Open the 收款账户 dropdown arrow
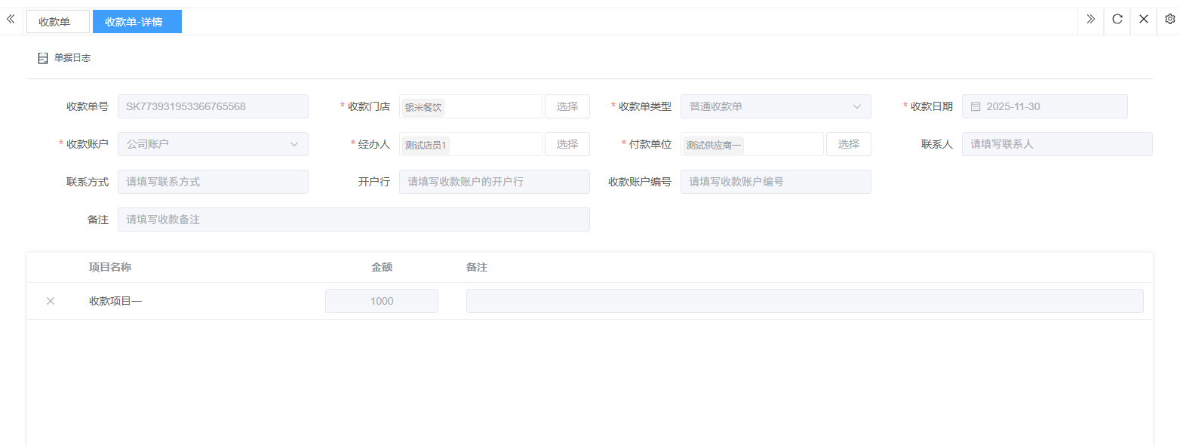The image size is (1180, 445). pyautogui.click(x=293, y=144)
